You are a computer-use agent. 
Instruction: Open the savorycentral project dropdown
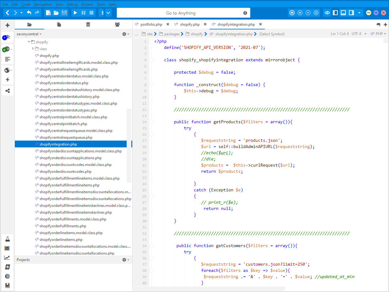29,34
